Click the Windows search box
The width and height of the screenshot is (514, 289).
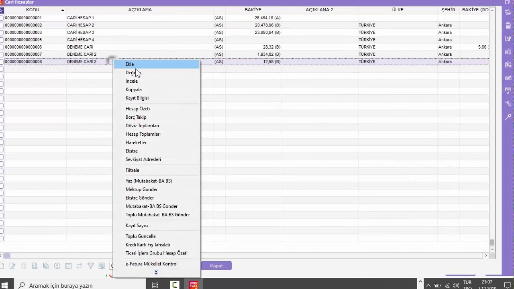[x=80, y=285]
